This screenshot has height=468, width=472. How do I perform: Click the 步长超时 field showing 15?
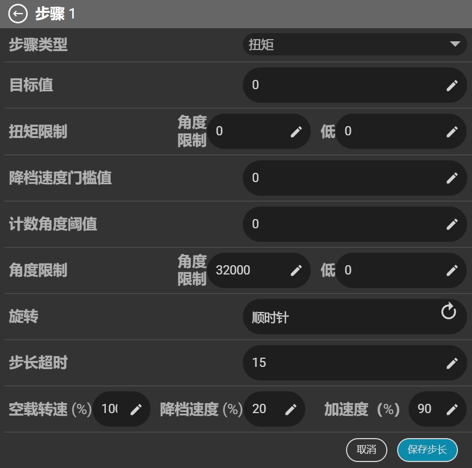point(355,363)
